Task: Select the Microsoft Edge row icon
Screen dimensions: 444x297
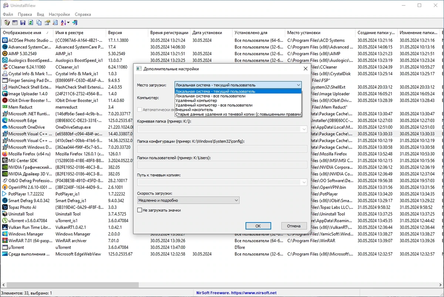Action: pyautogui.click(x=5, y=120)
